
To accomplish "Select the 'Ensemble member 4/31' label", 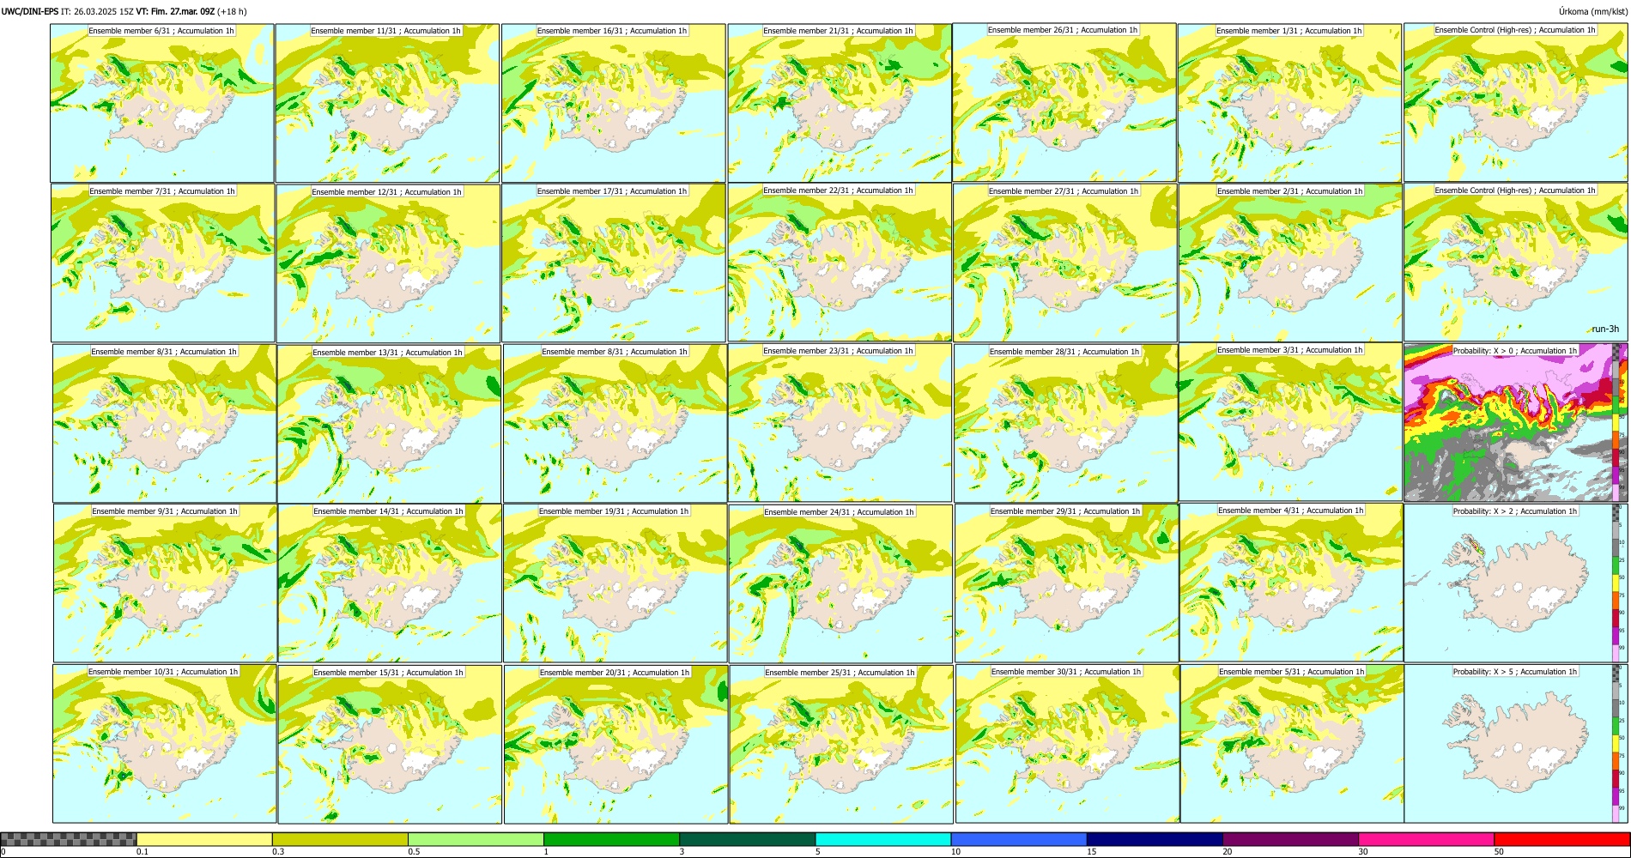I will click(x=1291, y=511).
